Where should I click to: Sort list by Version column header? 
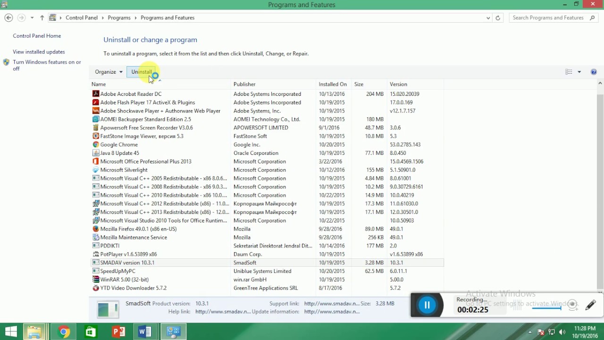coord(415,84)
